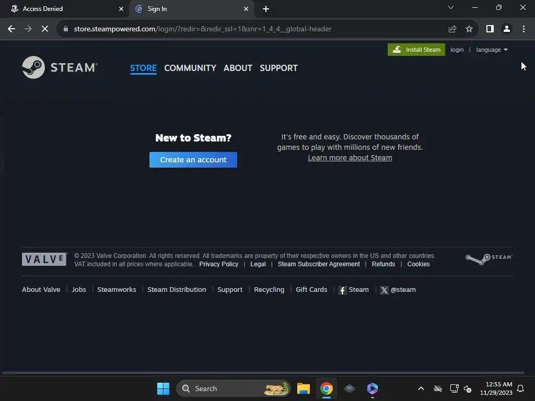The image size is (535, 401).
Task: Open Steam Subscriber Agreement link
Action: 319,264
